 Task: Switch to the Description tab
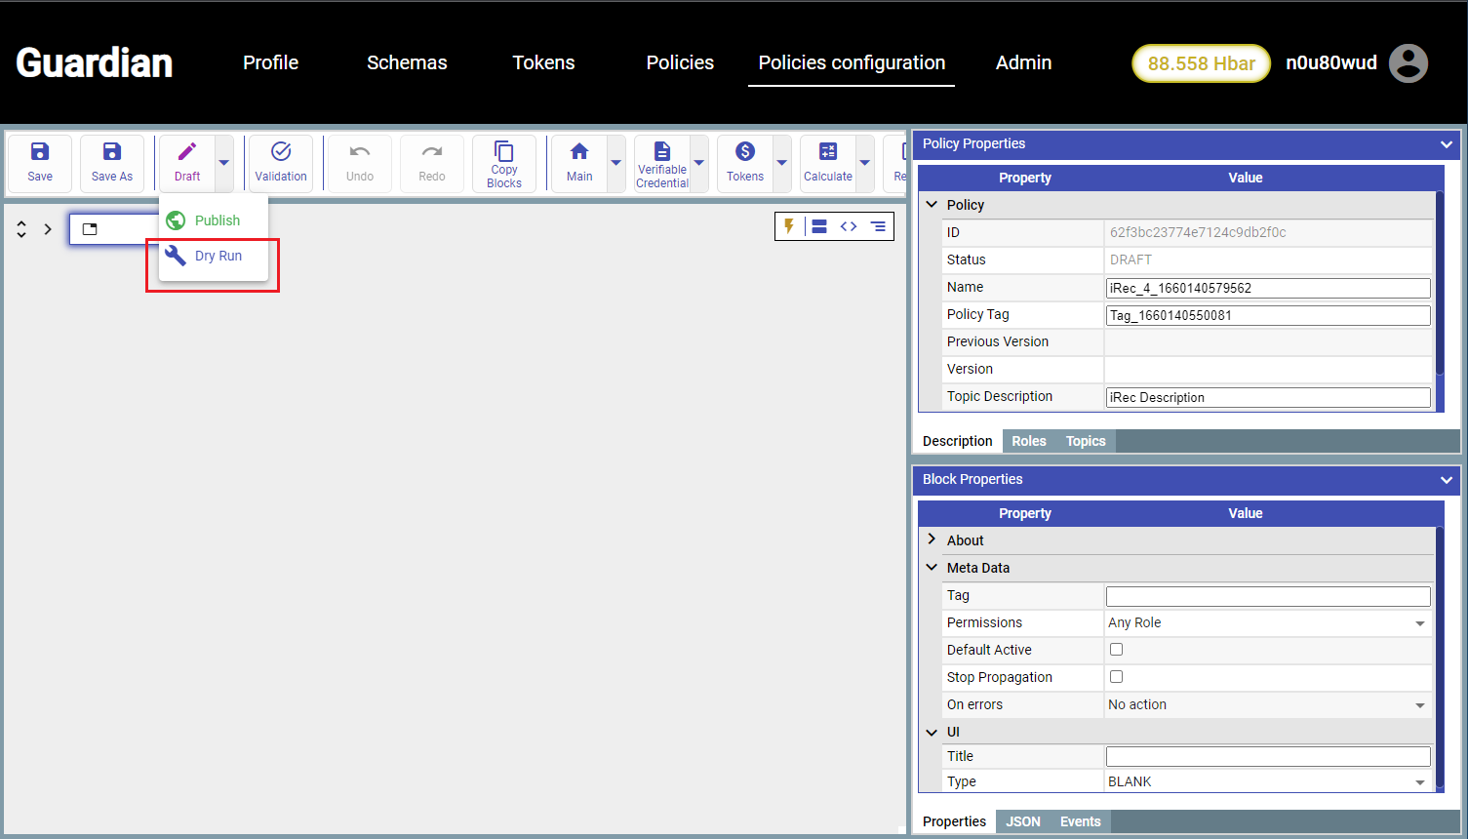click(958, 441)
